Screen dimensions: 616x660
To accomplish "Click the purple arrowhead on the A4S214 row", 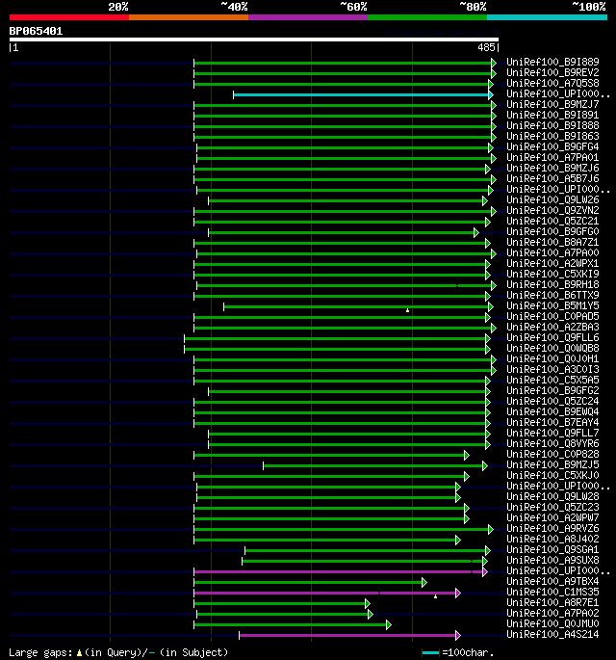I will point(458,636).
